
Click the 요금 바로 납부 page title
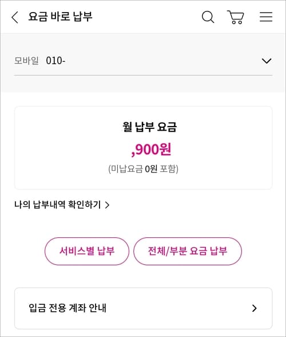coord(60,17)
